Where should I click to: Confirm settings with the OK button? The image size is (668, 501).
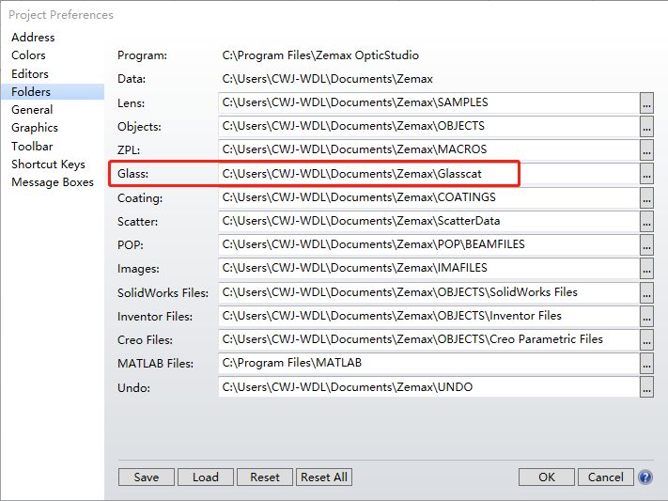coord(547,478)
